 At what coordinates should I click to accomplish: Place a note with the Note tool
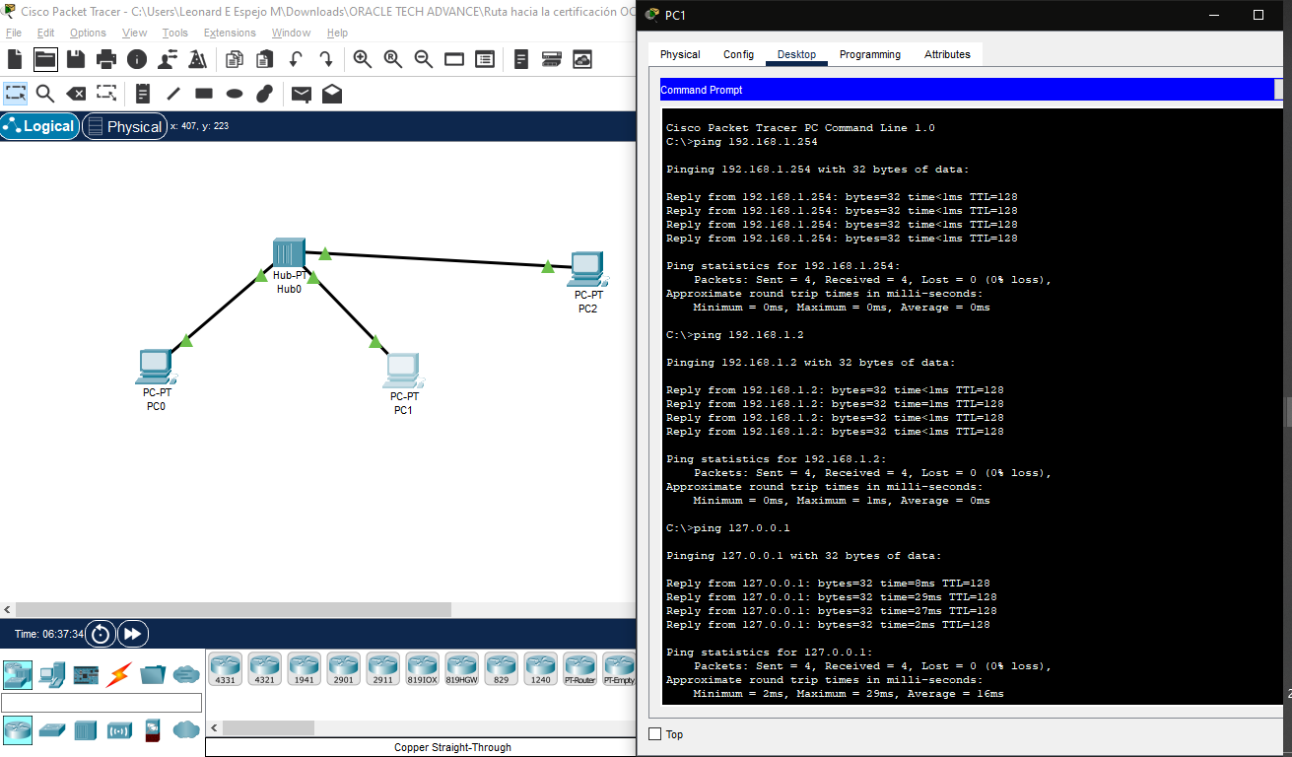(x=143, y=94)
